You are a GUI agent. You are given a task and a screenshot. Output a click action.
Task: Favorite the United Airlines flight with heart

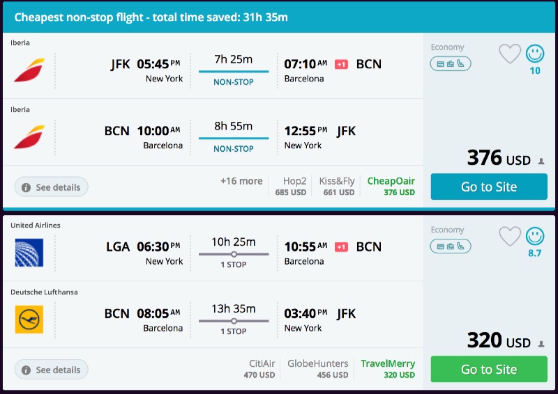(x=510, y=236)
